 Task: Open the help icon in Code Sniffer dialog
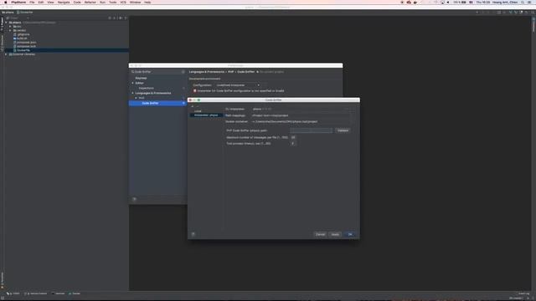(193, 234)
